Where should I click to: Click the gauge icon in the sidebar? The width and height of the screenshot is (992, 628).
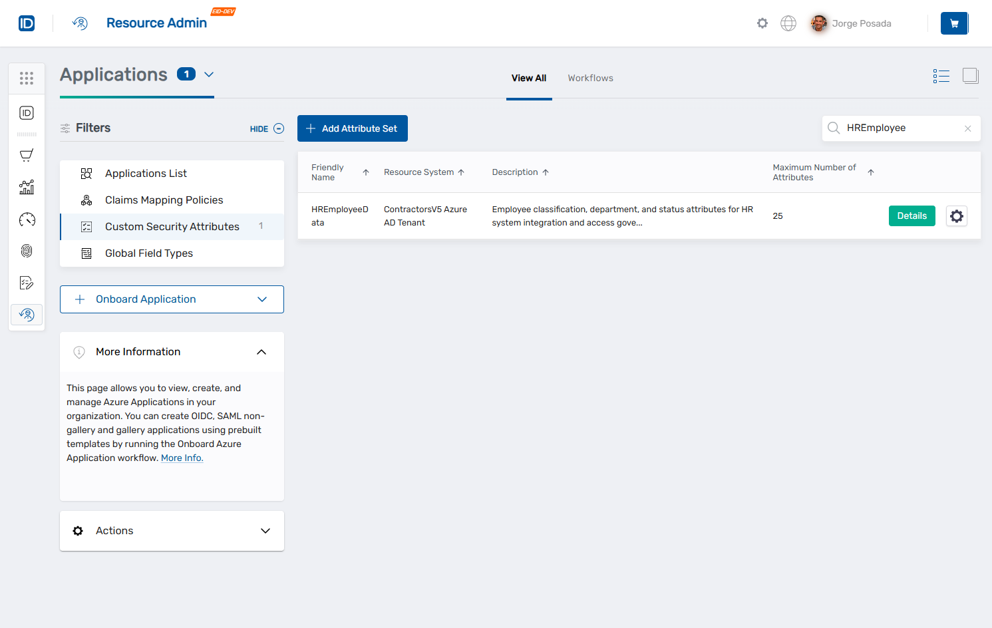(27, 219)
